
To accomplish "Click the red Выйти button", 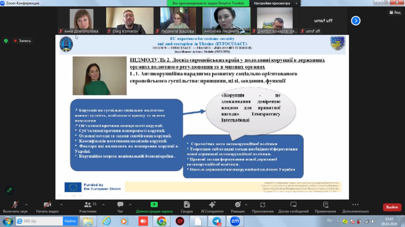I will coord(392,207).
